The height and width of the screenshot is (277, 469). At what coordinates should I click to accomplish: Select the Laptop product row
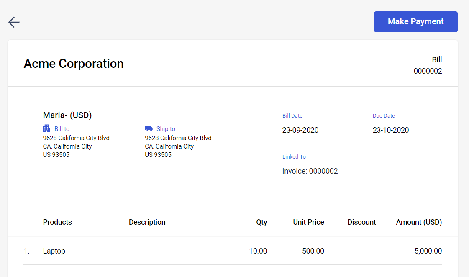(233, 251)
